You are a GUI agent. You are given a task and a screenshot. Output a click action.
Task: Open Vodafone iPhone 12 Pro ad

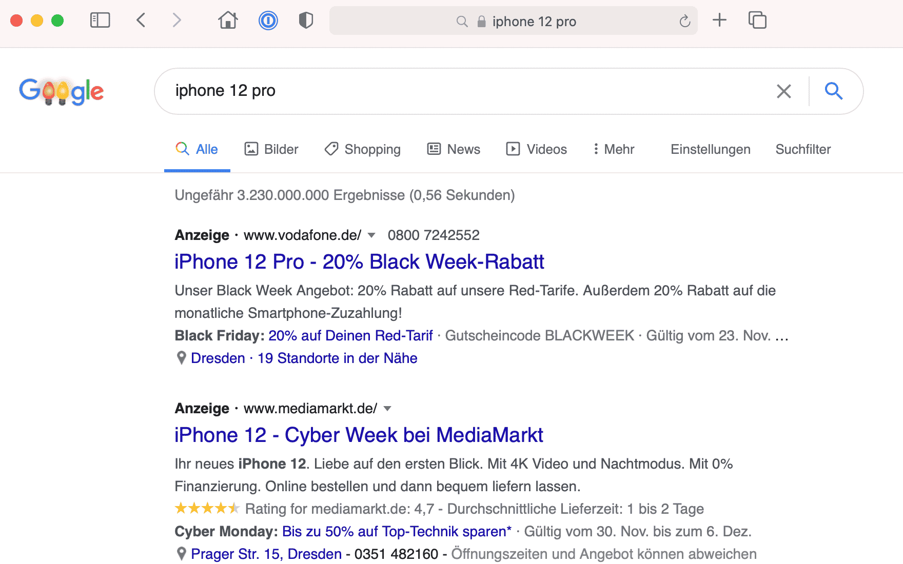(x=359, y=262)
